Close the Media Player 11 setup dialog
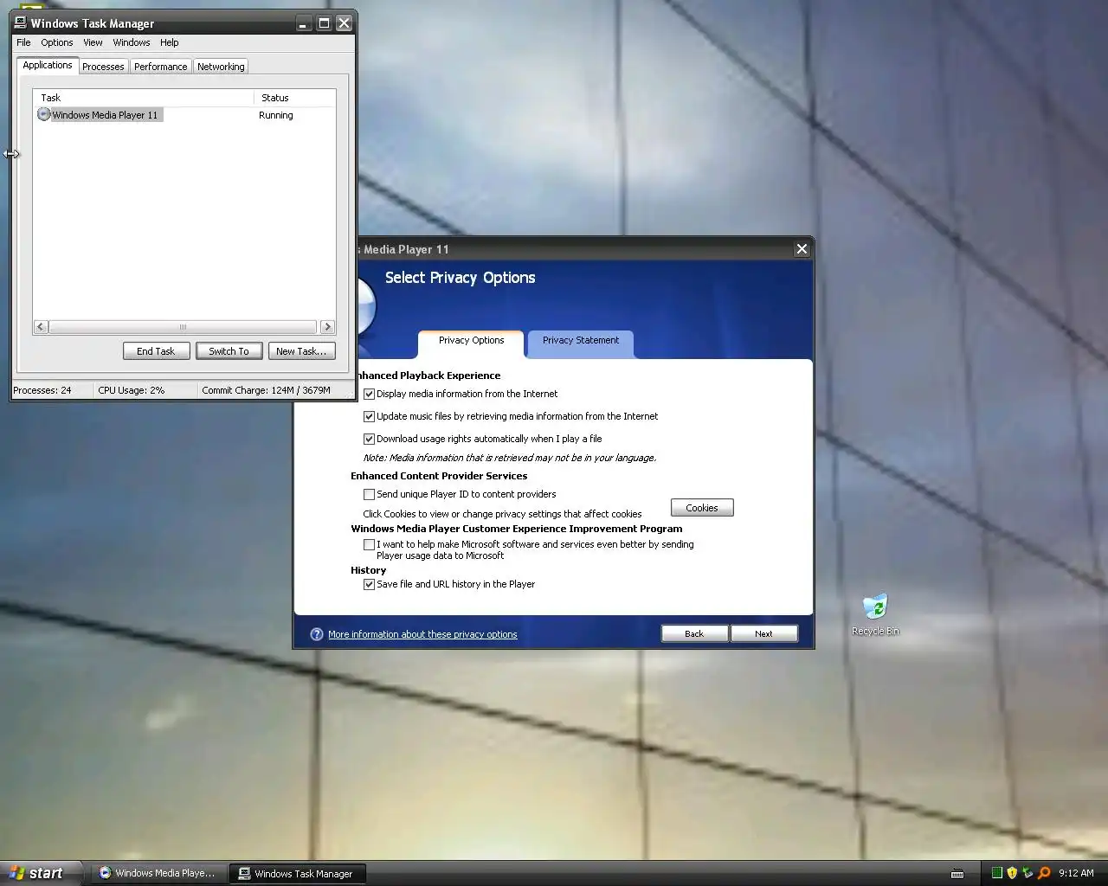The width and height of the screenshot is (1108, 886). [802, 249]
